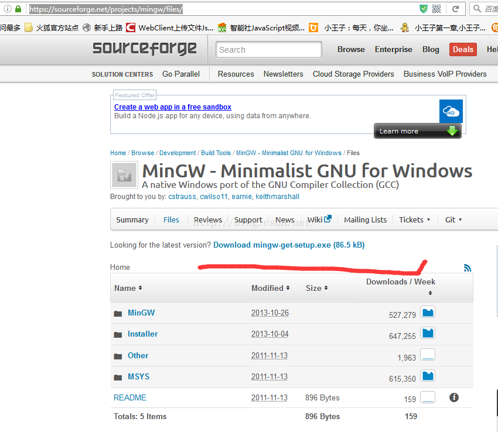Sort file list by Name column
Viewport: 498px width, 432px height.
[128, 288]
